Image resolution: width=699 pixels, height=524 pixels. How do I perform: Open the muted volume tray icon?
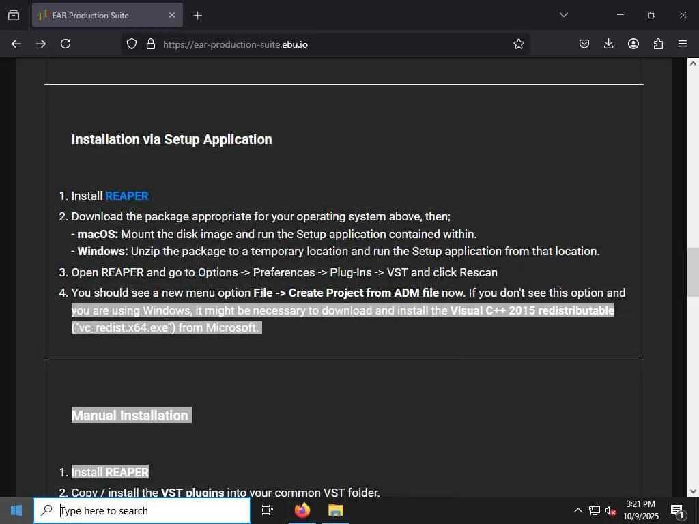(611, 510)
